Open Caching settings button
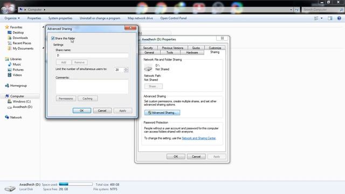Screen dimensions: 345x194 (87, 99)
